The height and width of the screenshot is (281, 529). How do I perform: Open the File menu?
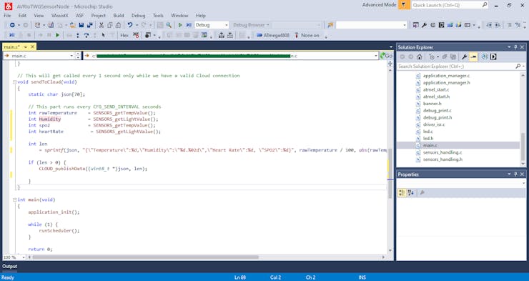click(x=7, y=16)
